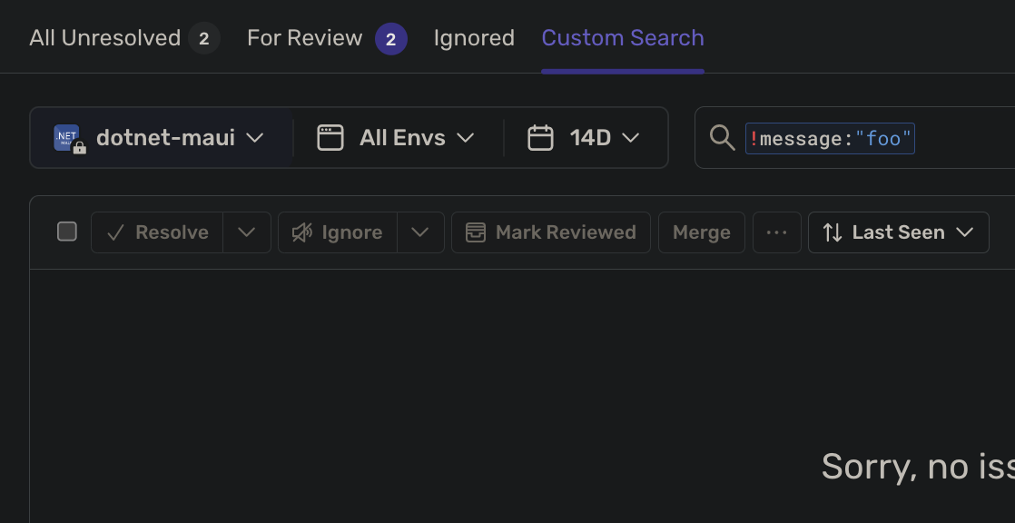1015x523 pixels.
Task: Click the inbox icon on Mark Reviewed
Action: (x=474, y=232)
